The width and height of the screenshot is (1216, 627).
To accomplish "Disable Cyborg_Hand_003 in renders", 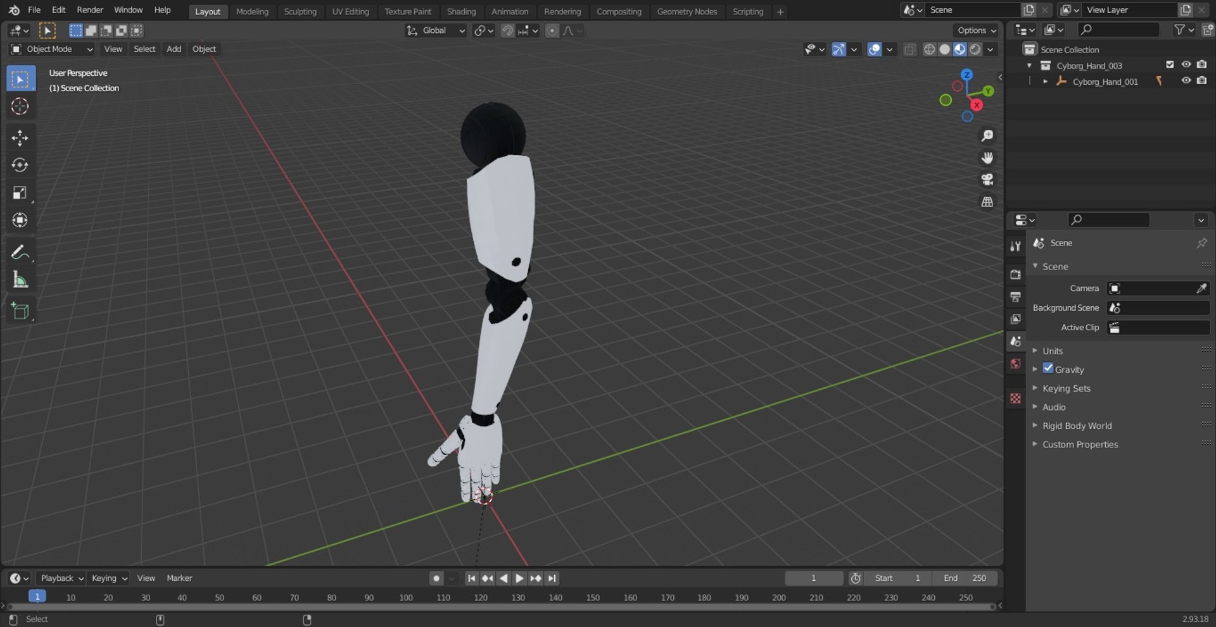I will tap(1202, 65).
